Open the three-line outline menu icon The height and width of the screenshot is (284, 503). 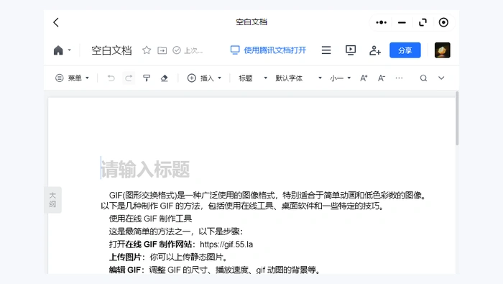pyautogui.click(x=326, y=50)
